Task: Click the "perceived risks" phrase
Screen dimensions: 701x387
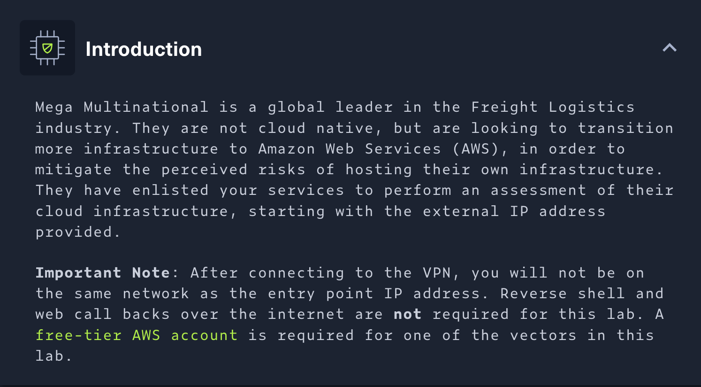Action: [x=233, y=170]
